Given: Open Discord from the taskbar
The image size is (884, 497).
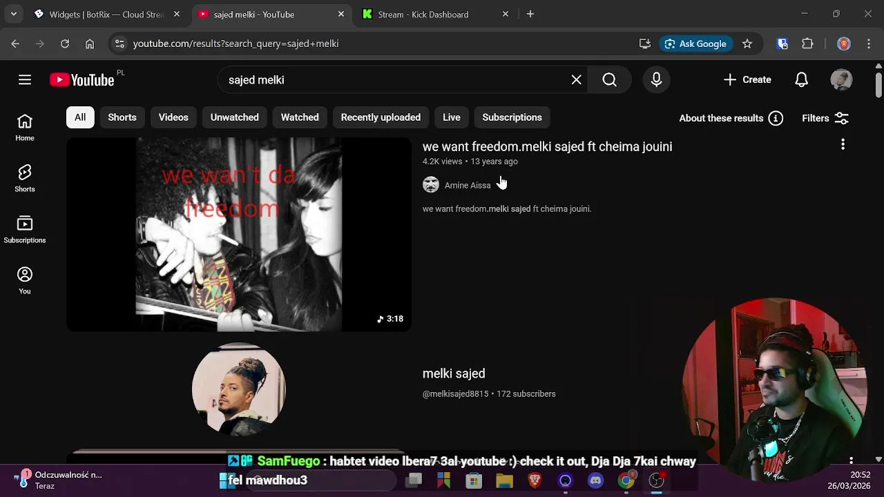Looking at the screenshot, I should [x=595, y=480].
